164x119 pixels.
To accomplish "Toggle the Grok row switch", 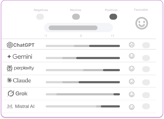I will coord(146,95).
